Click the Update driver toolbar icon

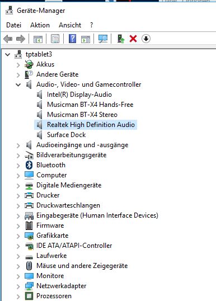point(121,39)
